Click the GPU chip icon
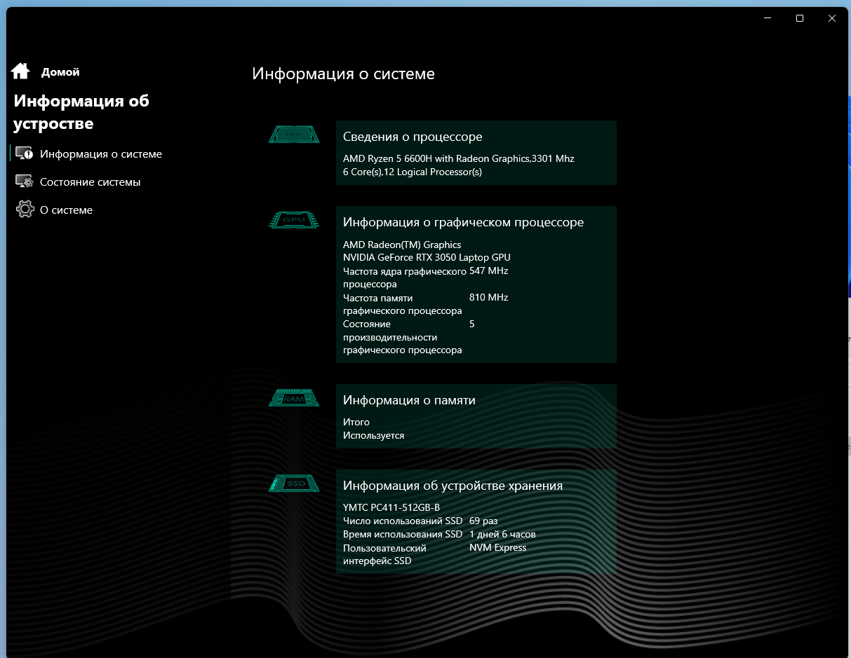This screenshot has height=658, width=851. pos(295,219)
